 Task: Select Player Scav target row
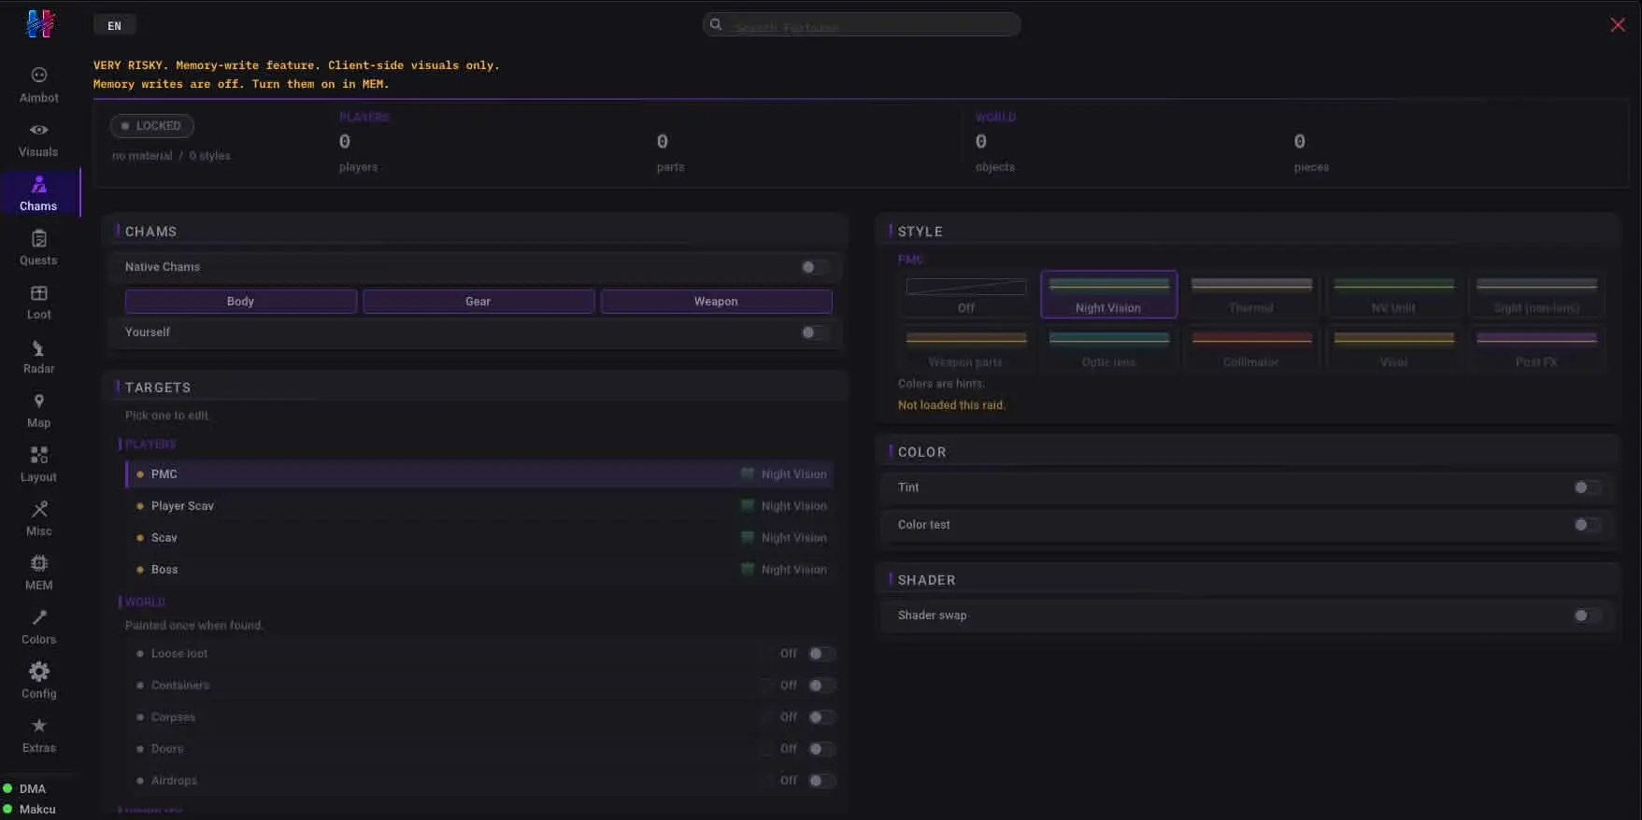coord(479,506)
